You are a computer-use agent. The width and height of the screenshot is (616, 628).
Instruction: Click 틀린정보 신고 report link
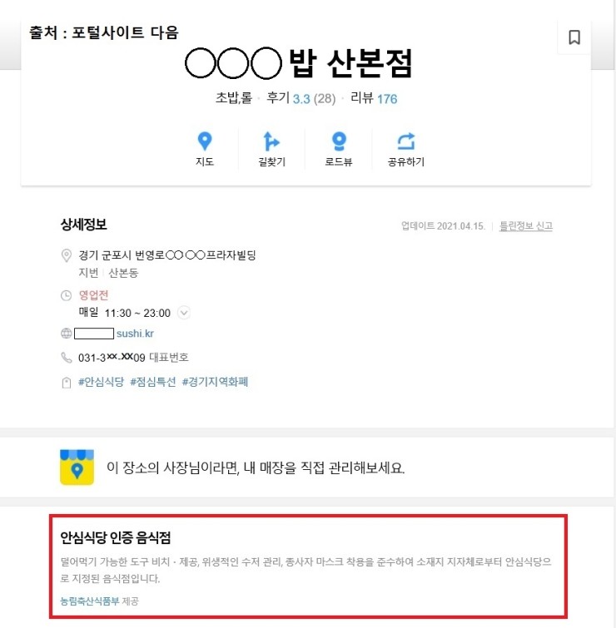pos(526,226)
